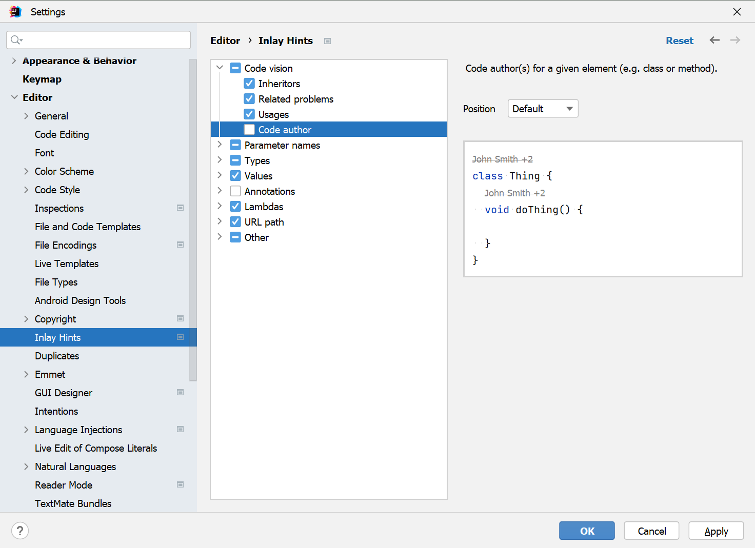Click the project-level icon next to Inspections
Screen dimensions: 755x548
click(x=181, y=208)
